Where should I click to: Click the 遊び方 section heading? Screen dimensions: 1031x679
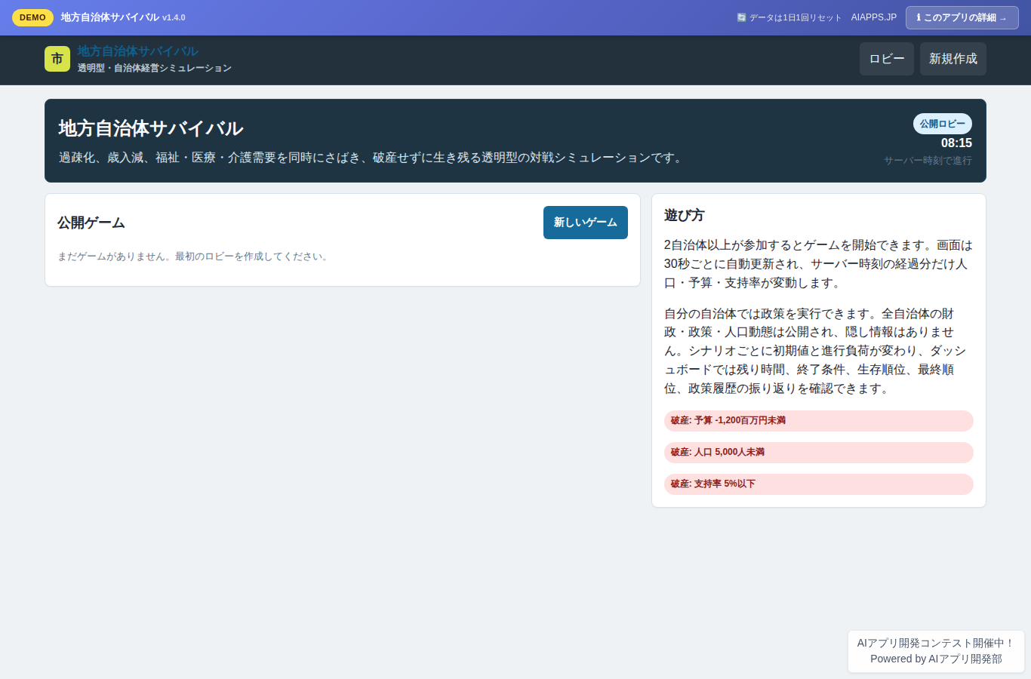click(x=684, y=215)
